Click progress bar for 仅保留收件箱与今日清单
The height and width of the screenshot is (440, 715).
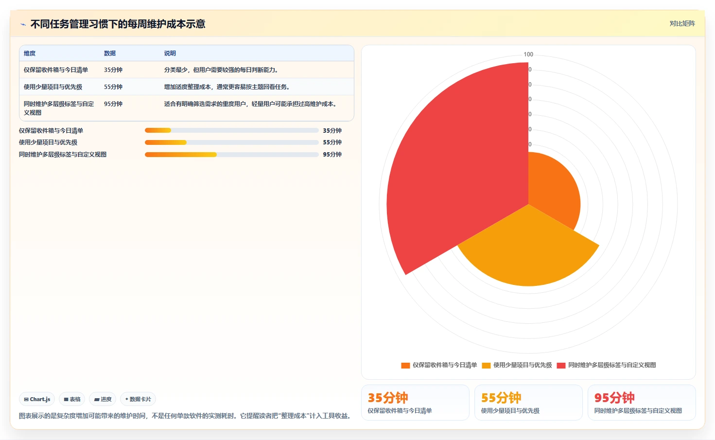click(x=231, y=130)
